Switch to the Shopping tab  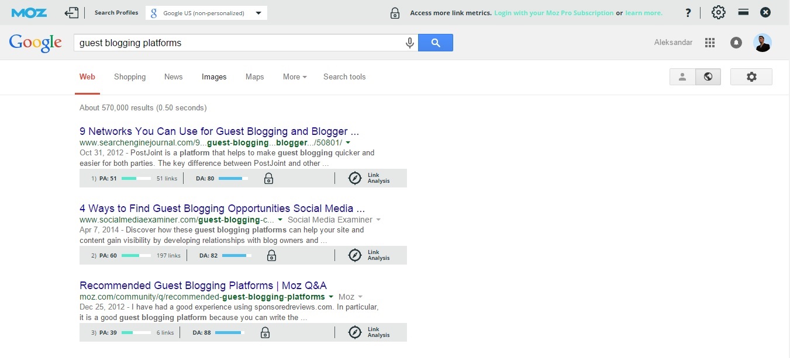click(x=130, y=77)
